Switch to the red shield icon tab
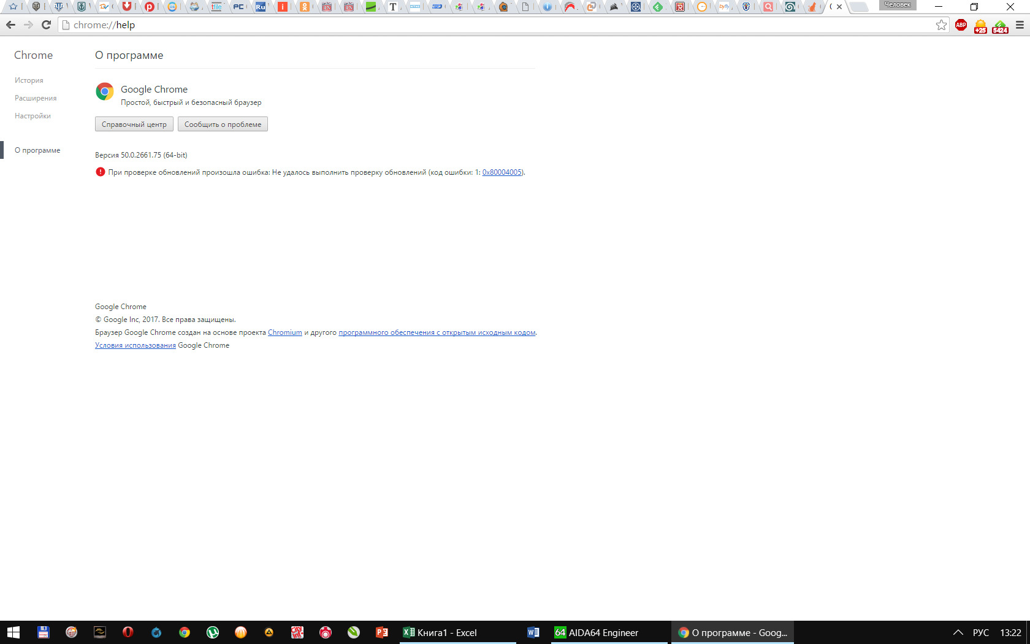 coord(127,7)
